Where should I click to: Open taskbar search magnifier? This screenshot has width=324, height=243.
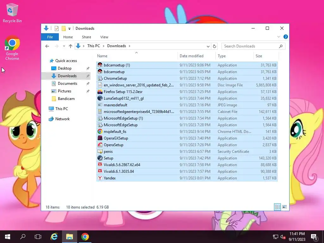tap(23, 237)
